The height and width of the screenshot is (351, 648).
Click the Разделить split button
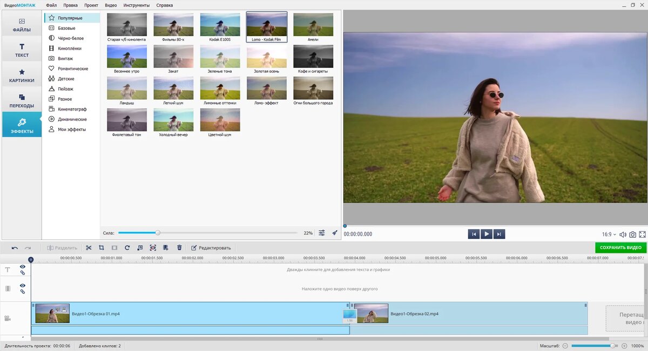(x=62, y=248)
